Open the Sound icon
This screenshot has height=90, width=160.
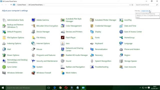pyautogui.click(x=63, y=61)
